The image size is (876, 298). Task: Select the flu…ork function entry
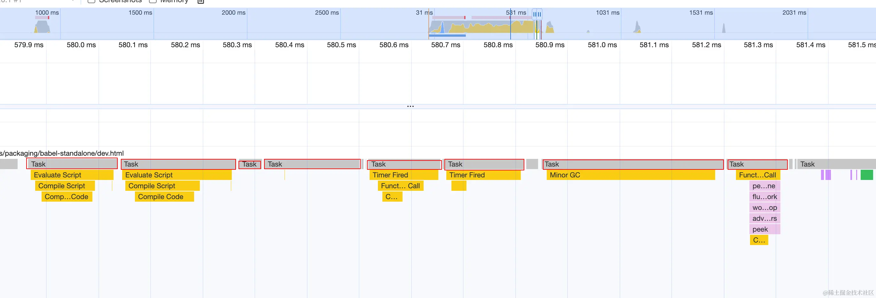(x=764, y=197)
